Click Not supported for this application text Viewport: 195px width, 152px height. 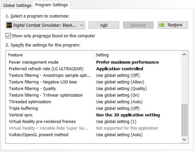(127, 128)
